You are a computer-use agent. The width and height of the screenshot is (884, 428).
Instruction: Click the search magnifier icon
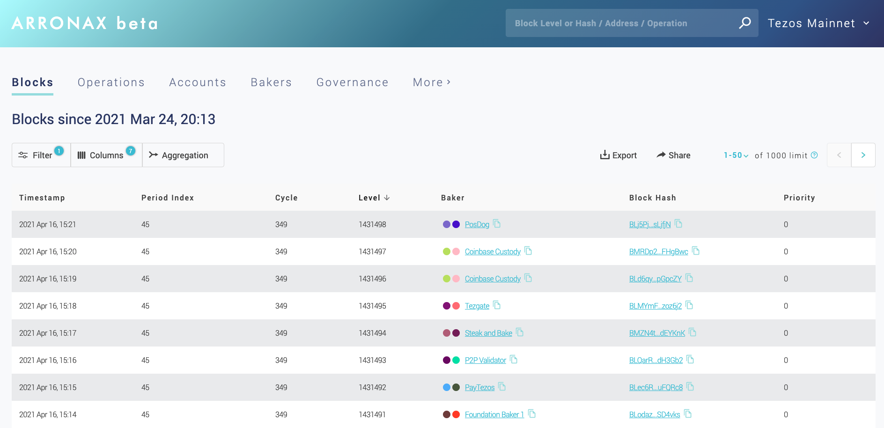click(x=744, y=23)
